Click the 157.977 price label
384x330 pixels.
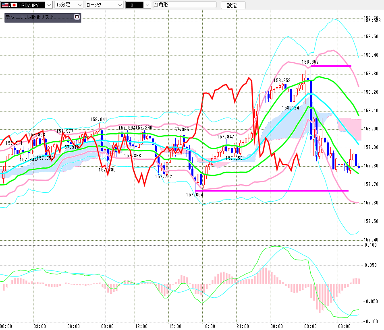65,131
